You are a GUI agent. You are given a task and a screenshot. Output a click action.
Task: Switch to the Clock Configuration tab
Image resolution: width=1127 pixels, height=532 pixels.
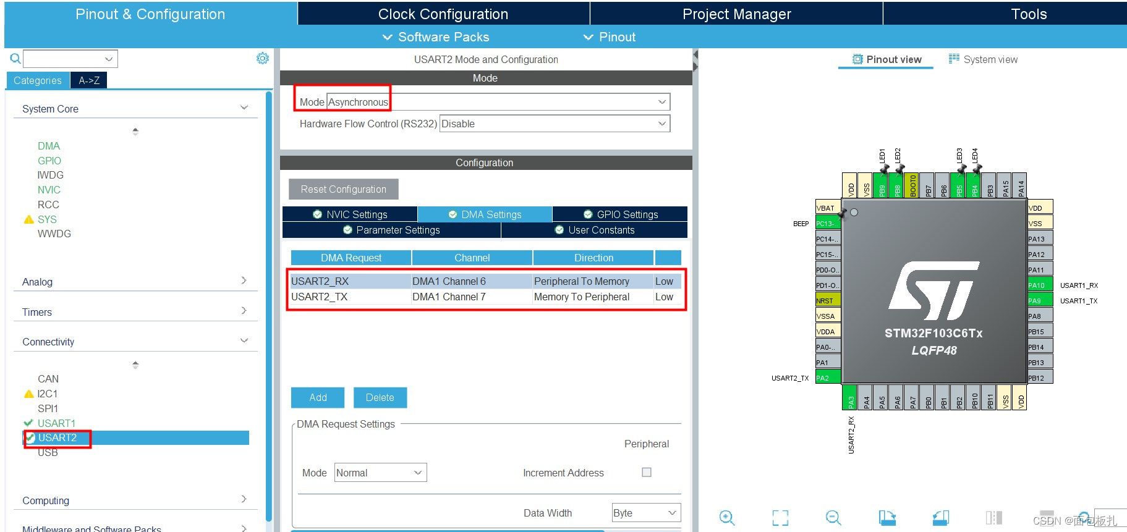pyautogui.click(x=443, y=14)
